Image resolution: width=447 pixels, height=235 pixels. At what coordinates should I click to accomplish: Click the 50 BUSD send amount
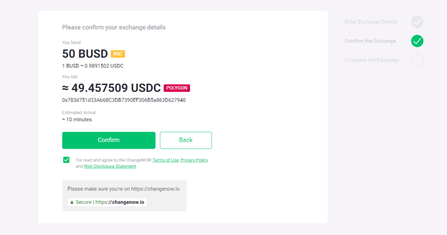[x=85, y=54]
